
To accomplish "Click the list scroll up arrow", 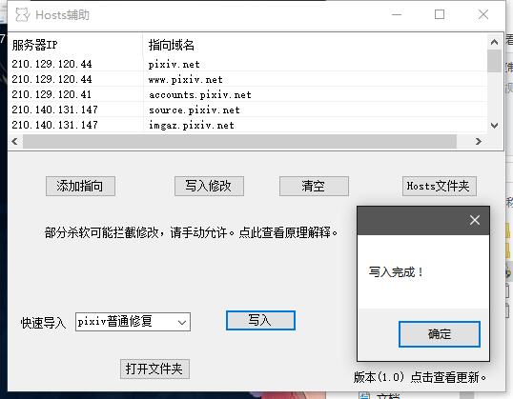I will [x=494, y=42].
